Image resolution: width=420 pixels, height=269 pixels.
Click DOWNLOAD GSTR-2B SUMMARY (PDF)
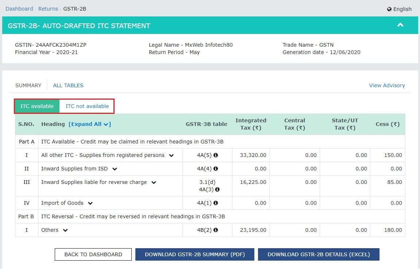point(194,254)
